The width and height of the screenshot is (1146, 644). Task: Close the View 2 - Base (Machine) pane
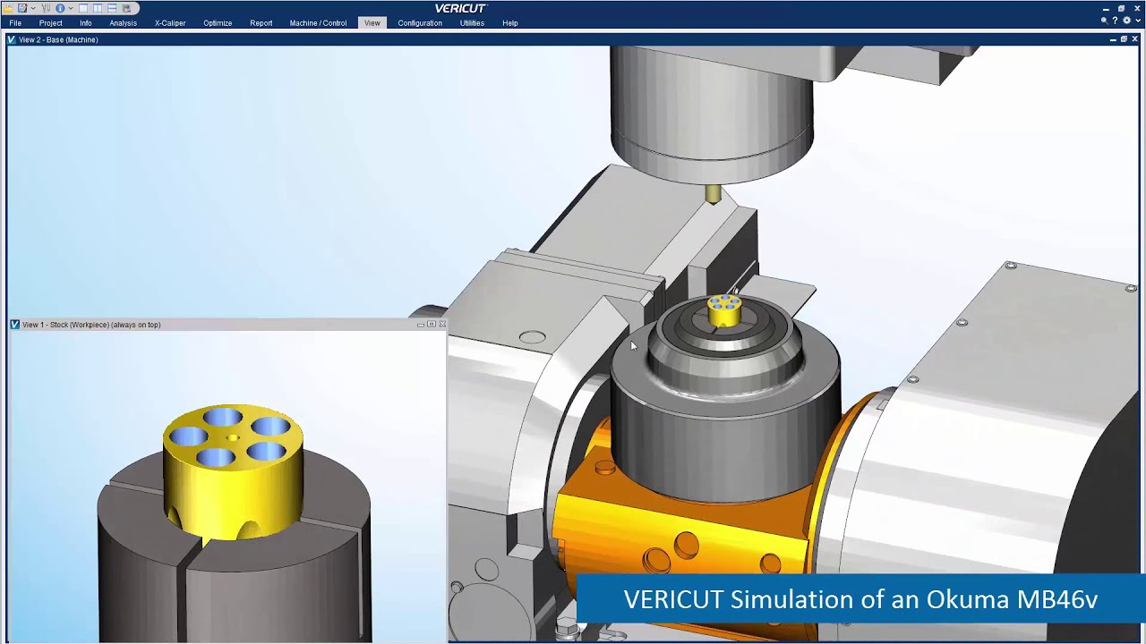[x=1135, y=39]
